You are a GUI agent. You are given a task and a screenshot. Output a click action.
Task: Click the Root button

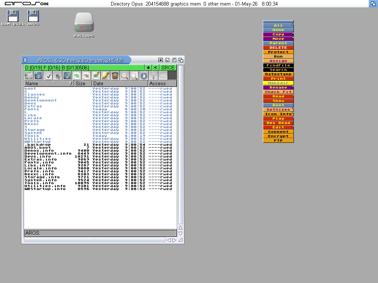[x=278, y=105]
